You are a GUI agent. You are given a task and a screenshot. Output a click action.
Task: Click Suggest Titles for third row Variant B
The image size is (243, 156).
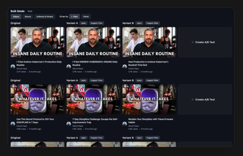pyautogui.click(x=152, y=138)
